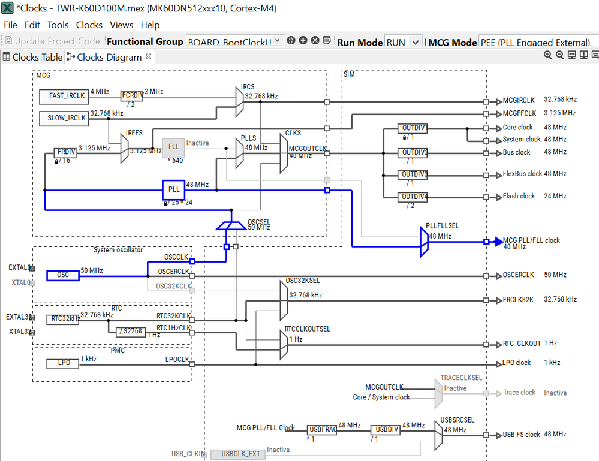This screenshot has width=599, height=461.
Task: Switch to the Clocks Table tab
Action: (32, 58)
